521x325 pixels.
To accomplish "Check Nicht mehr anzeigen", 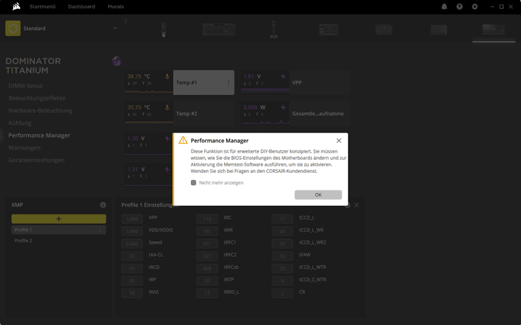I will click(193, 183).
